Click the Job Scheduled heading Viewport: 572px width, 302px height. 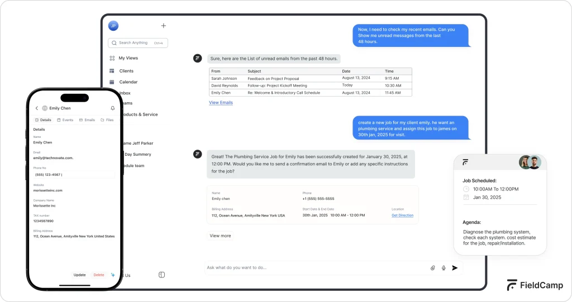coord(479,180)
